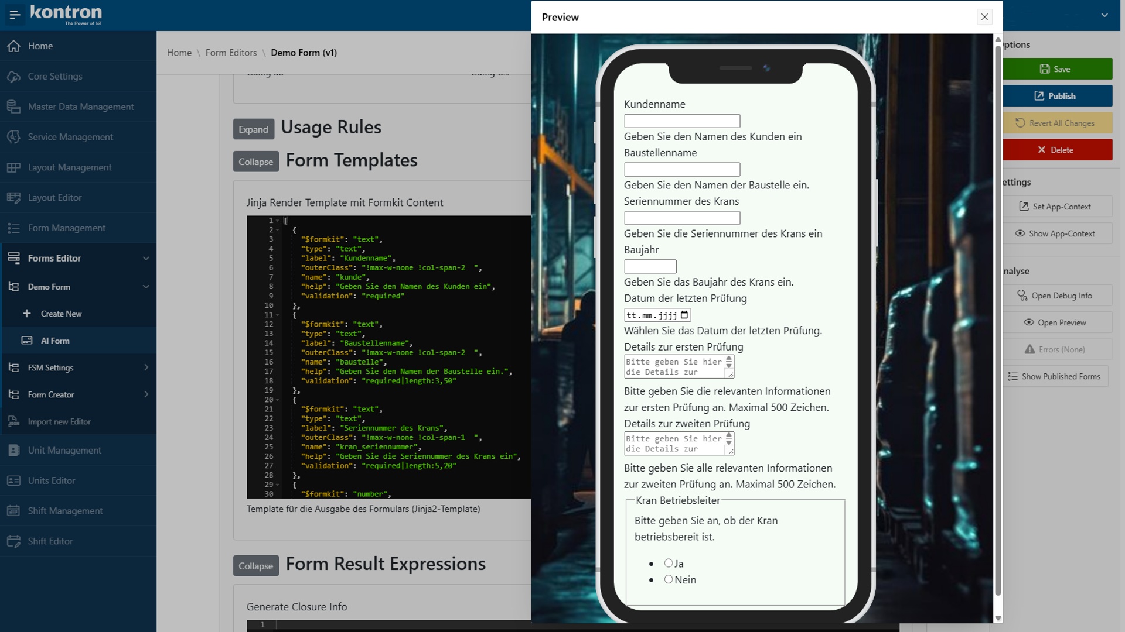Open Layout Editor from the sidebar icon
Viewport: 1125px width, 632px height.
[13, 197]
